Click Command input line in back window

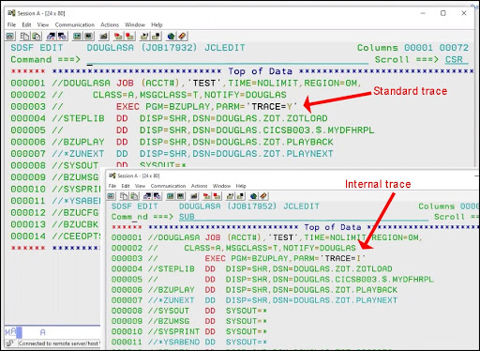coord(228,59)
